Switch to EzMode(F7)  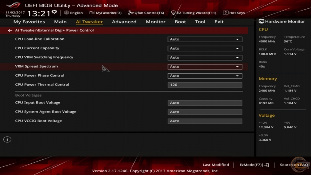point(254,165)
